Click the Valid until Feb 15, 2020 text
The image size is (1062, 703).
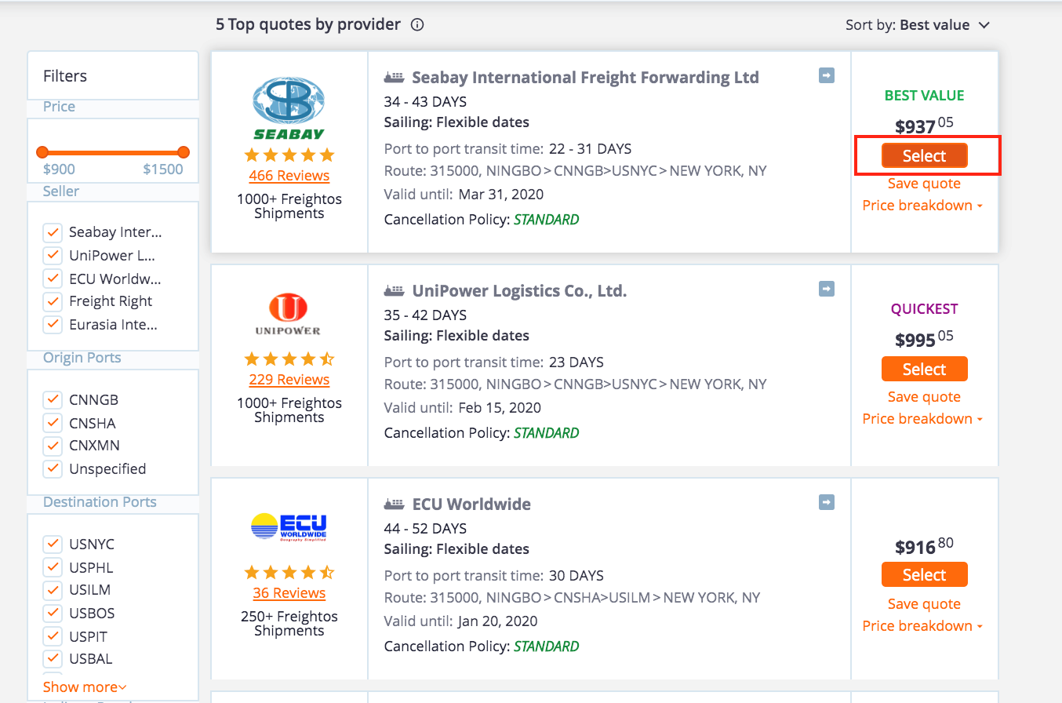(463, 408)
